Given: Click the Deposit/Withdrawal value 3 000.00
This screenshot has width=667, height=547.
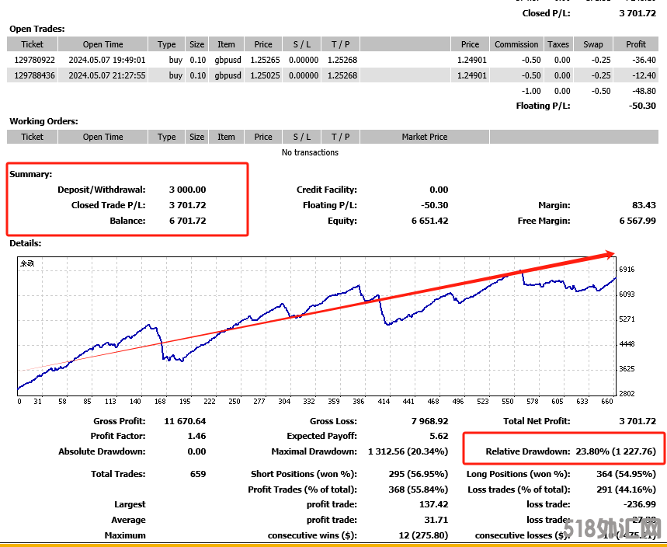Looking at the screenshot, I should click(187, 190).
